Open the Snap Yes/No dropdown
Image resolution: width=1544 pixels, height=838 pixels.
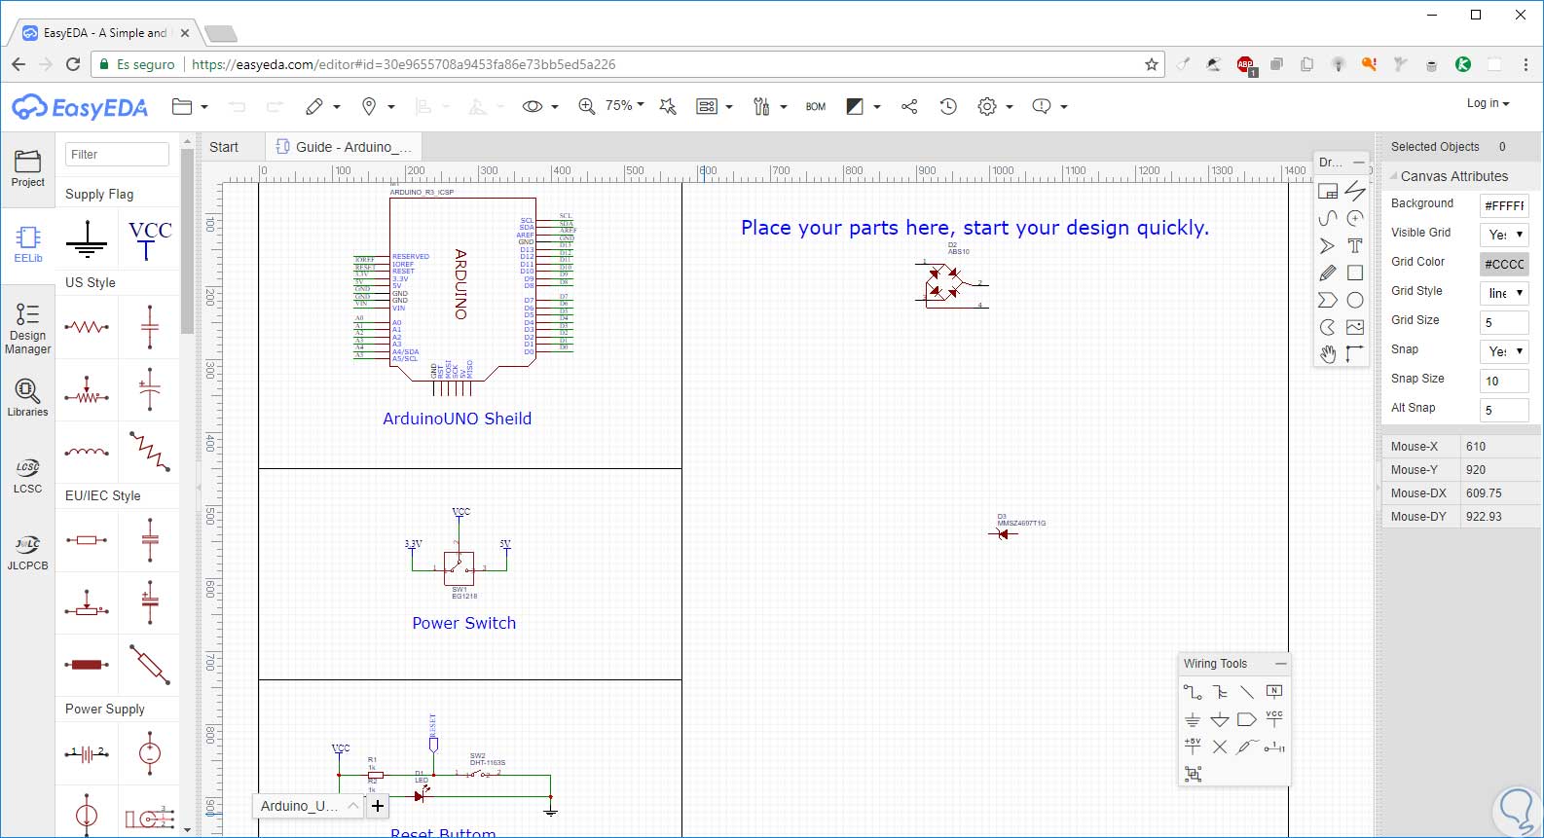1504,351
